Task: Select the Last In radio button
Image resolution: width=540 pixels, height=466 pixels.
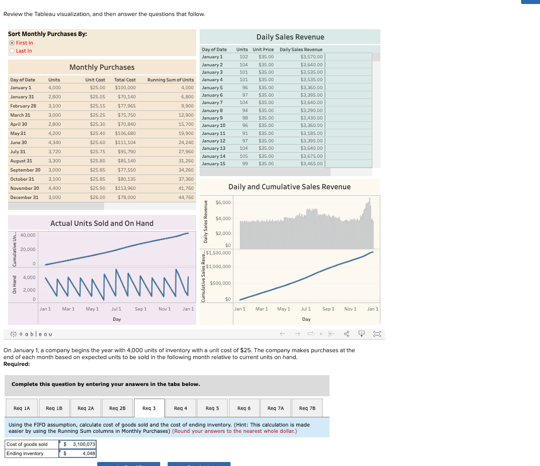Action: tap(13, 49)
